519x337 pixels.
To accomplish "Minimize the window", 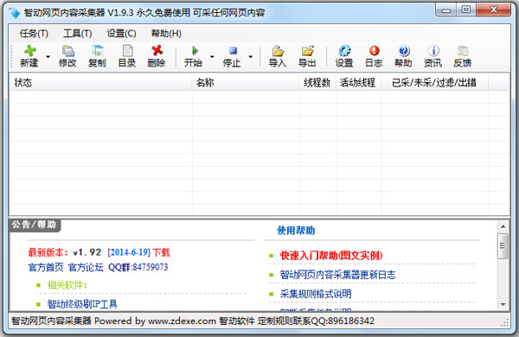I will pos(446,10).
